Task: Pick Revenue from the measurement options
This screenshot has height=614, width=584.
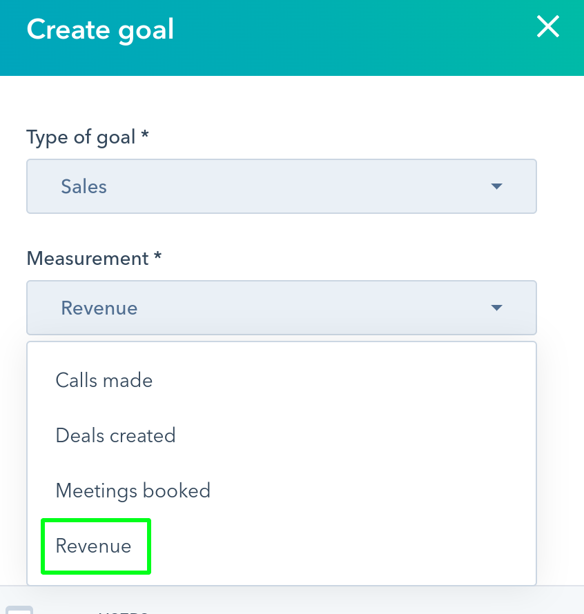Action: [93, 546]
